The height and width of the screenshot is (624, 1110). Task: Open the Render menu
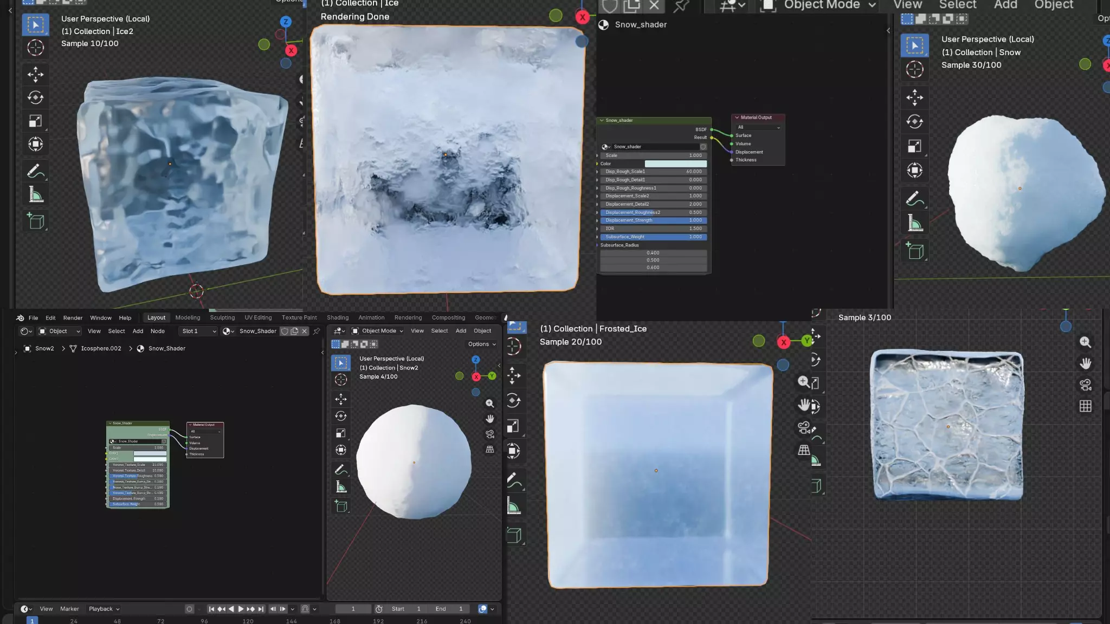(x=73, y=318)
